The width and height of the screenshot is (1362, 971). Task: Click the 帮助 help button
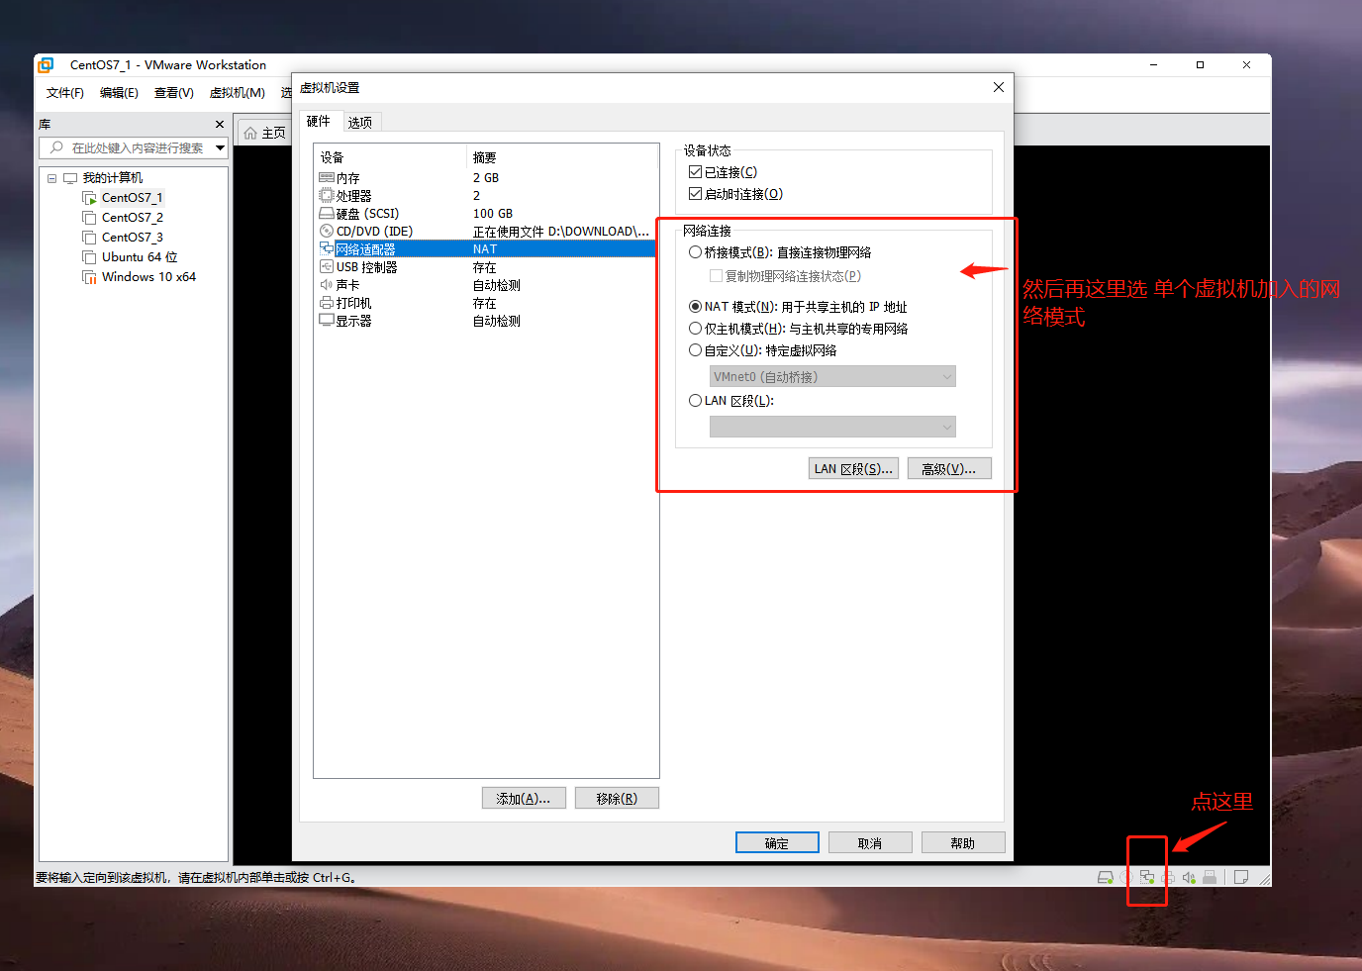click(x=963, y=843)
